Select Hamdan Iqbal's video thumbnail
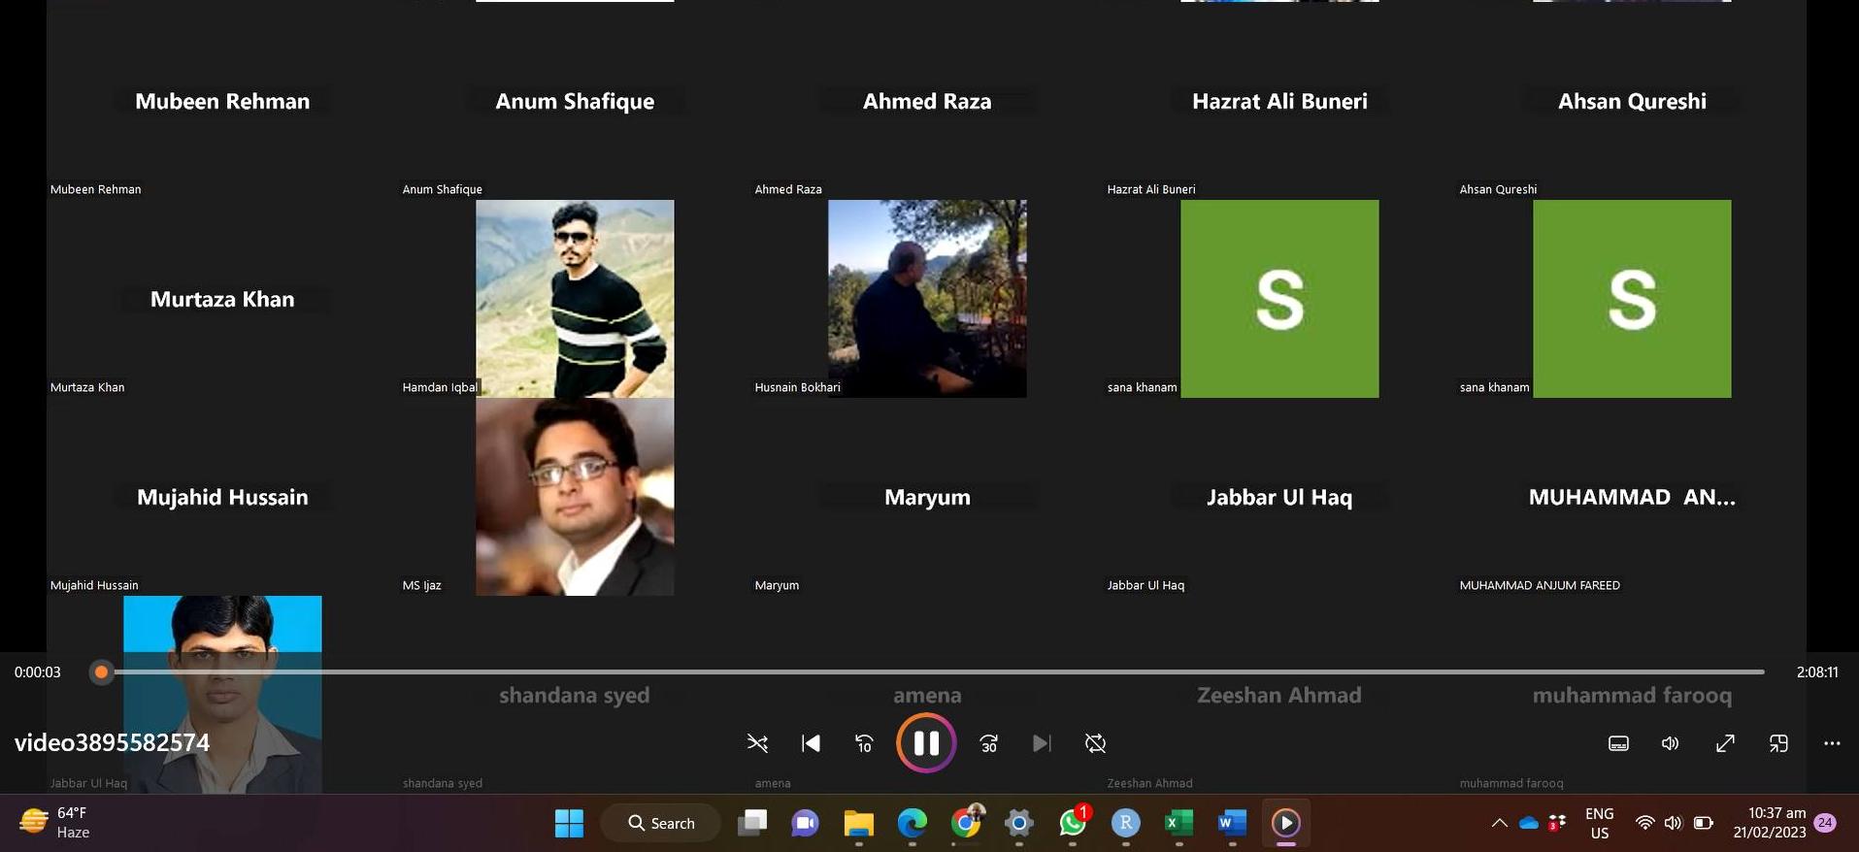Viewport: 1859px width, 852px height. (x=575, y=298)
